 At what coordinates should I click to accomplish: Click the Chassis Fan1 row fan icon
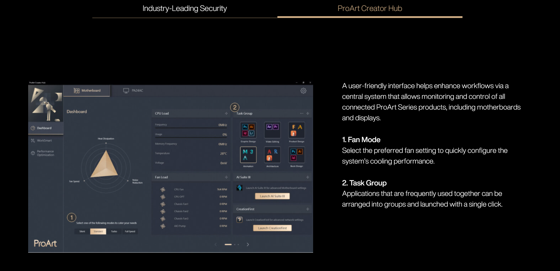163,204
